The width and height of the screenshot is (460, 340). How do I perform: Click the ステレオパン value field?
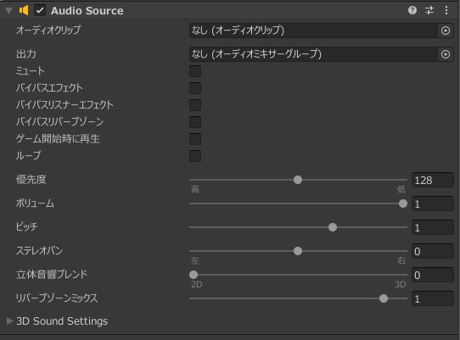pos(433,251)
